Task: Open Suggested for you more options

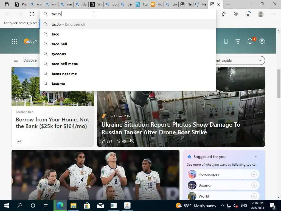Action: coord(257,157)
